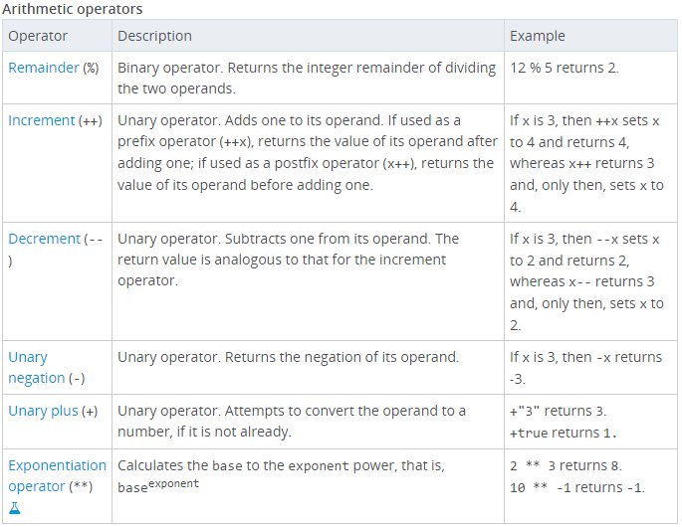Open the Increment operator link
682x527 pixels.
click(x=42, y=120)
